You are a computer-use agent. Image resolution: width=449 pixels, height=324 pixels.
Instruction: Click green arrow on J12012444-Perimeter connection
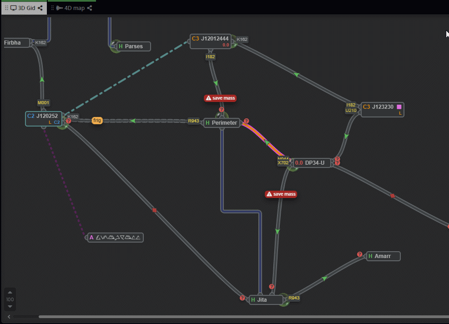tap(216, 83)
